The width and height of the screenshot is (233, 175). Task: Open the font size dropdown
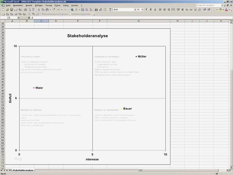[142, 10]
